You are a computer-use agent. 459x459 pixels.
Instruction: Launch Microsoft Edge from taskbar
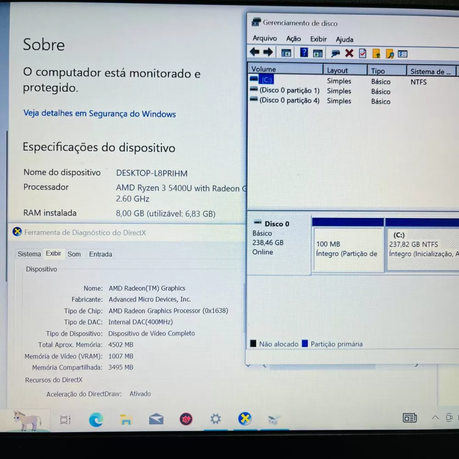point(96,420)
